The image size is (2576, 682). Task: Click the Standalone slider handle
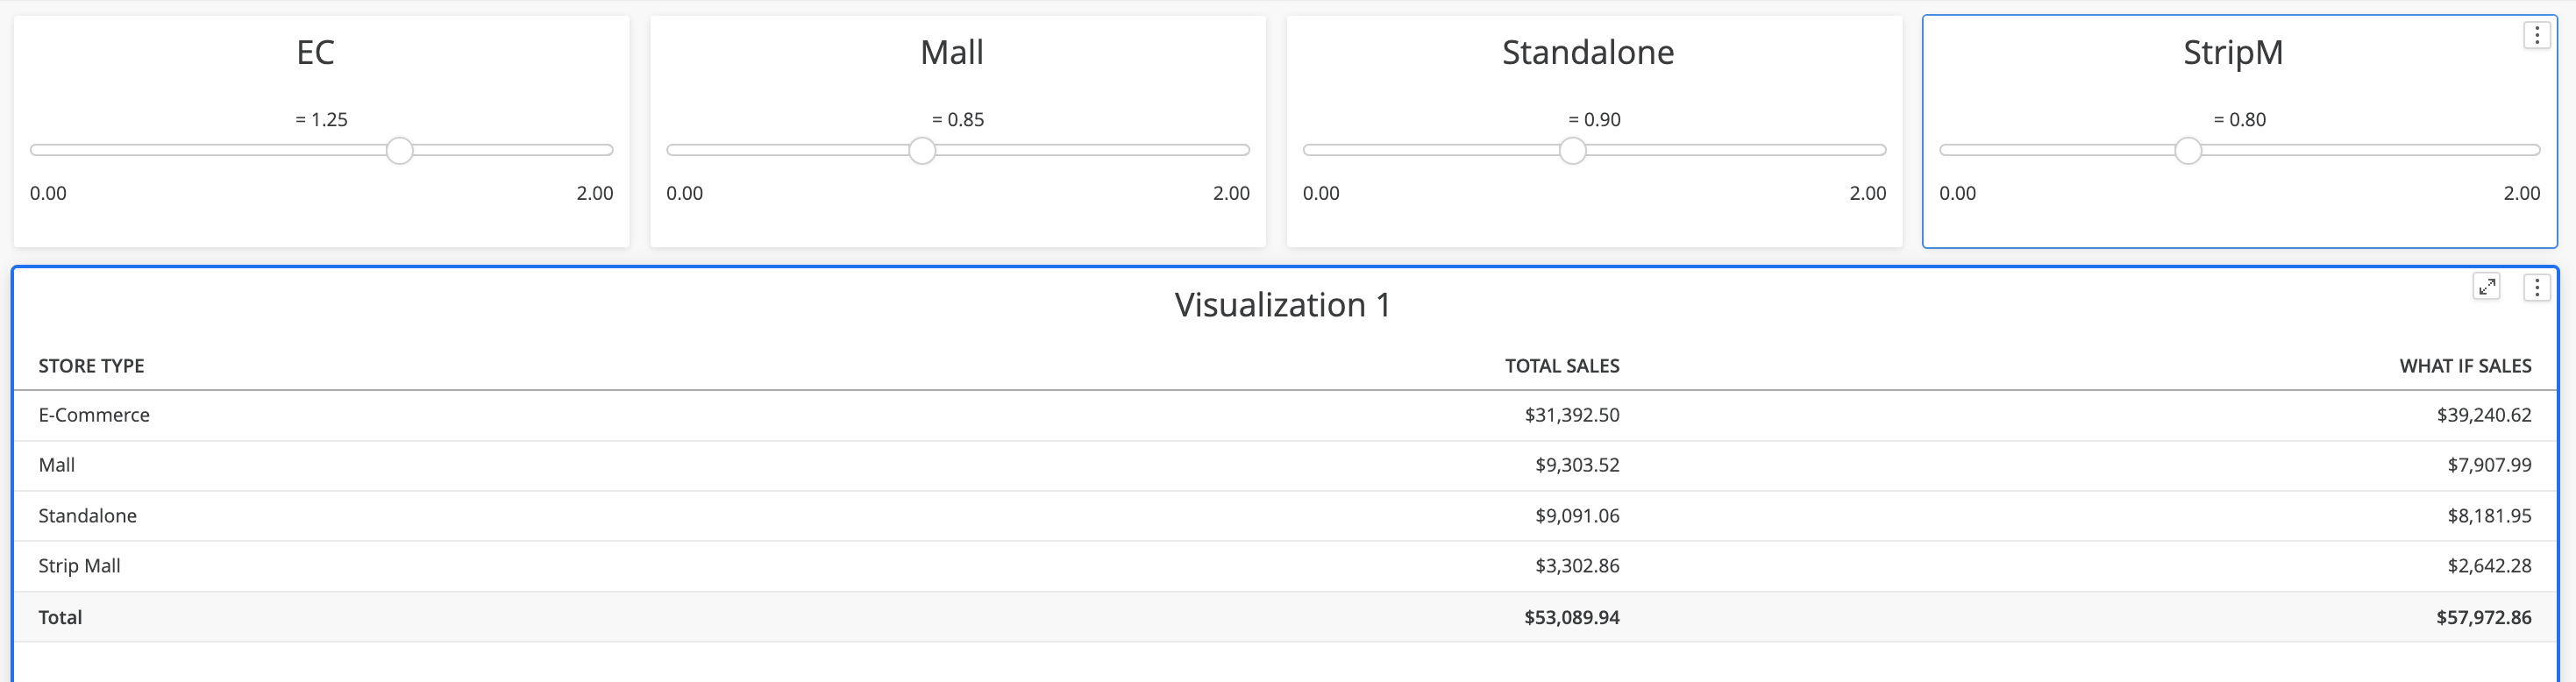(x=1572, y=151)
